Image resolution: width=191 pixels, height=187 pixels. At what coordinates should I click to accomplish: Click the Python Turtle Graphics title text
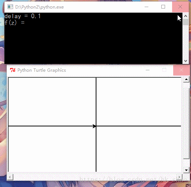pyautogui.click(x=42, y=70)
